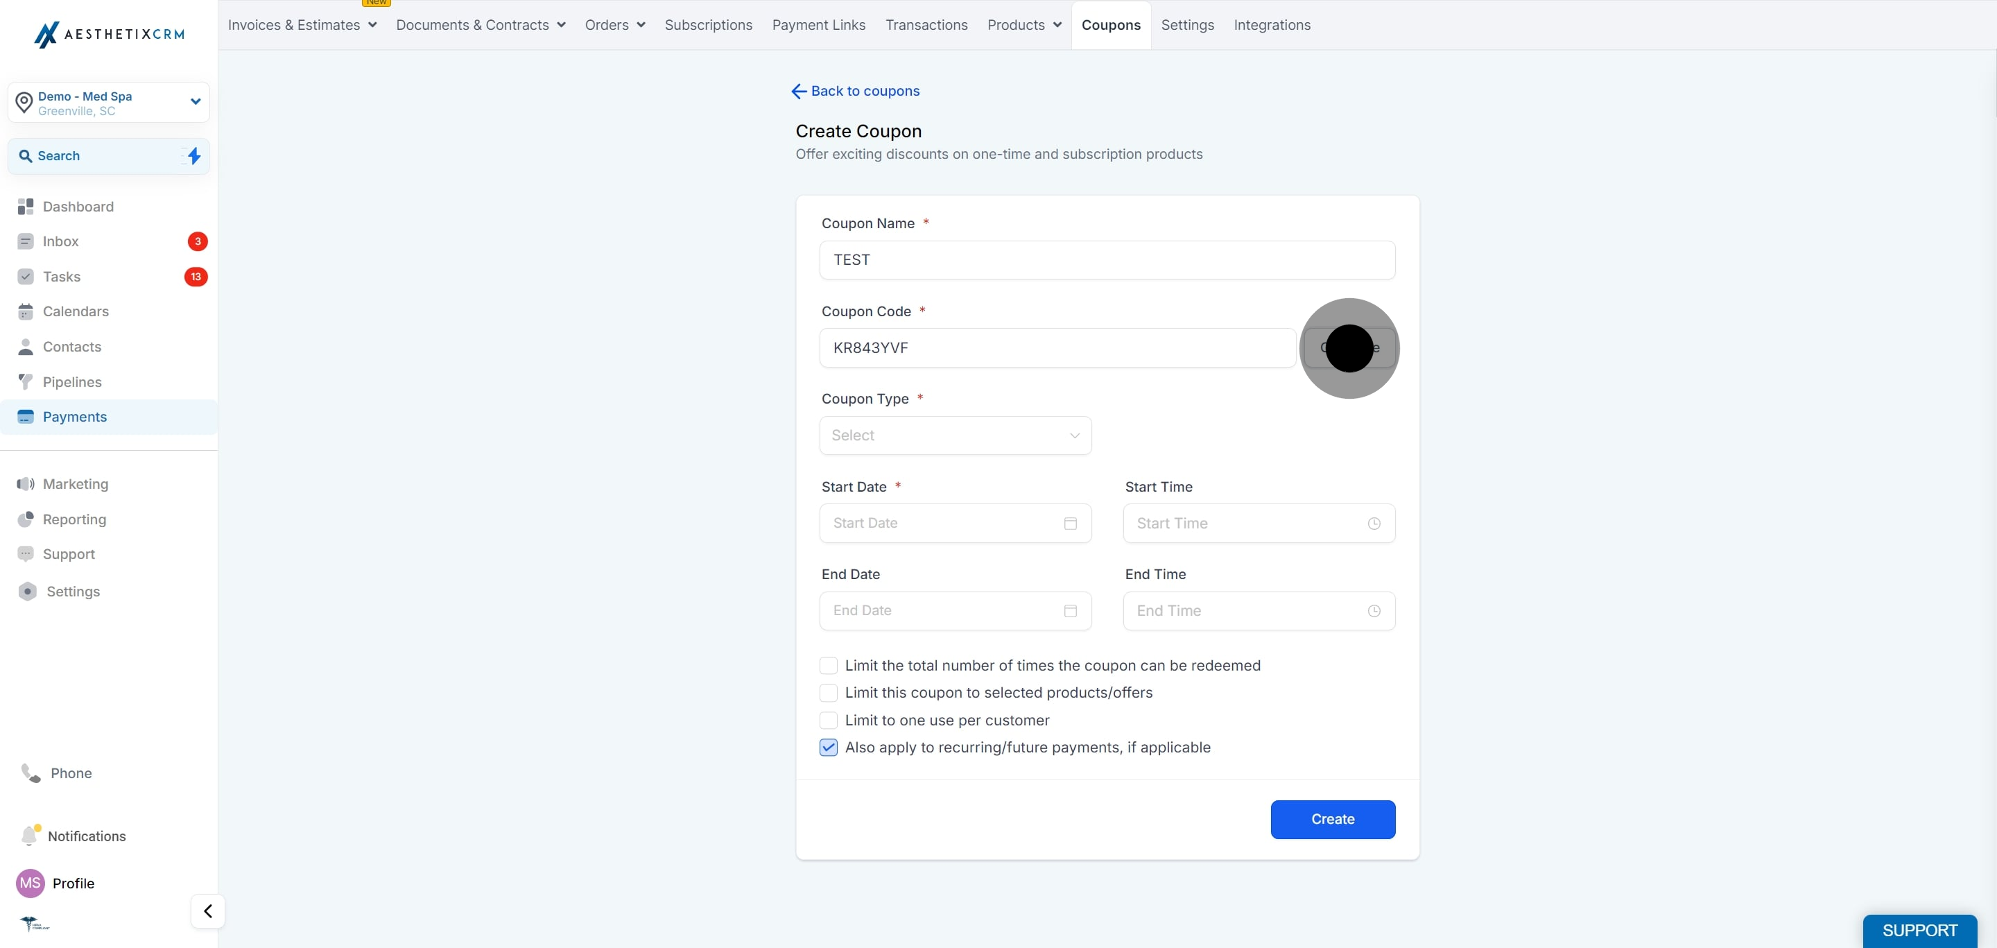The width and height of the screenshot is (1997, 948).
Task: Click the search magnifier icon
Action: click(26, 156)
